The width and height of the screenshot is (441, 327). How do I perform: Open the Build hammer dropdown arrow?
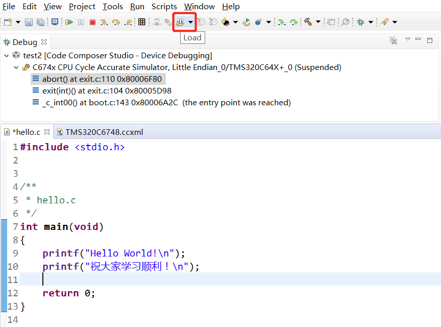(318, 21)
